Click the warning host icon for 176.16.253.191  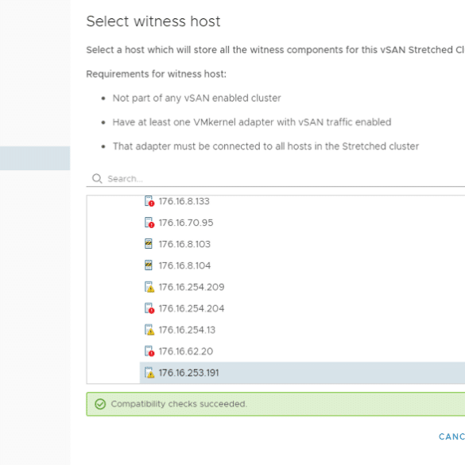(x=149, y=373)
